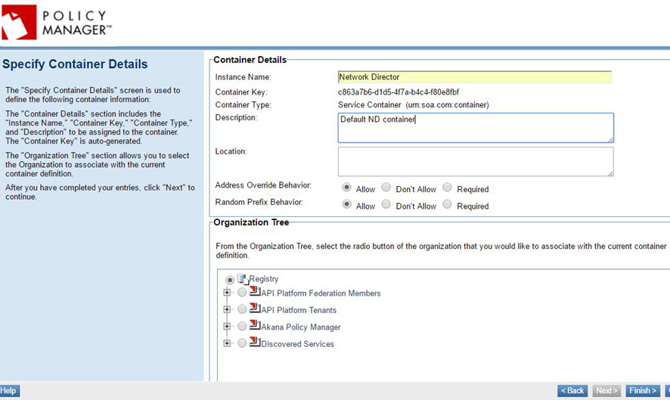Select the API Platform Federation Members radio button
Image resolution: width=670 pixels, height=400 pixels.
click(x=242, y=293)
